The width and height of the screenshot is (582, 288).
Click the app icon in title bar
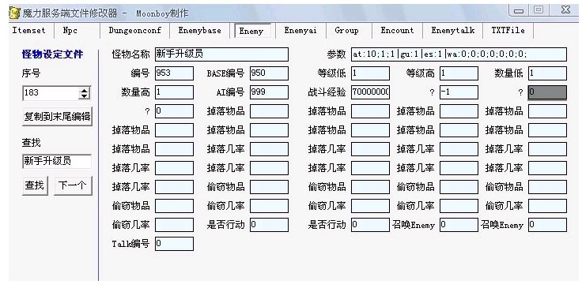pyautogui.click(x=14, y=13)
